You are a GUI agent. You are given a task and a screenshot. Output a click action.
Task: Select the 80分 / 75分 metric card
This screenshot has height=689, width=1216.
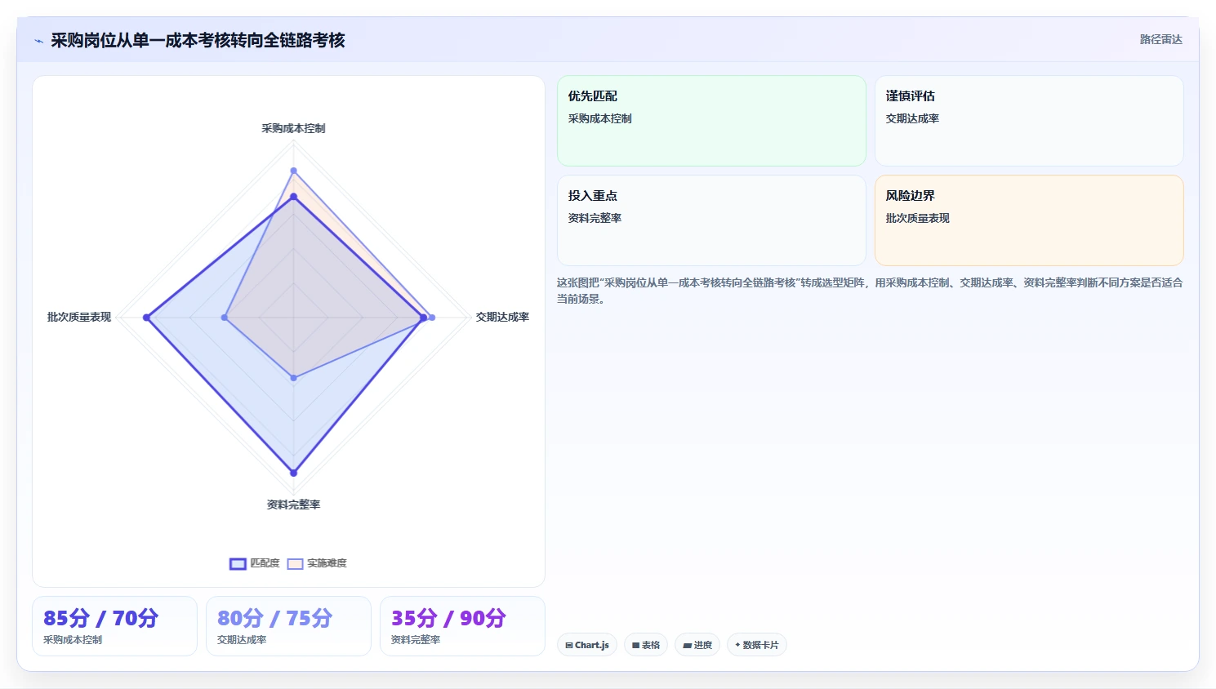[x=288, y=626]
